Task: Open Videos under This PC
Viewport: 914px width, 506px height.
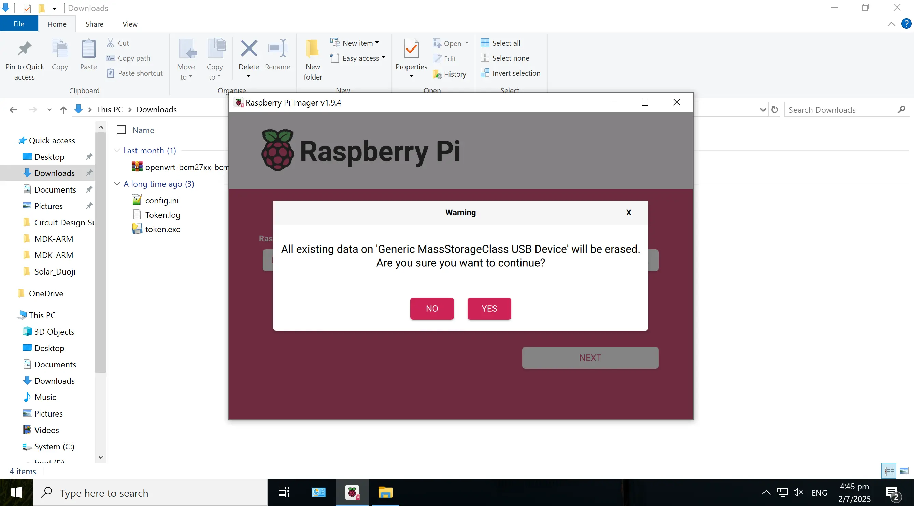Action: pyautogui.click(x=41, y=430)
